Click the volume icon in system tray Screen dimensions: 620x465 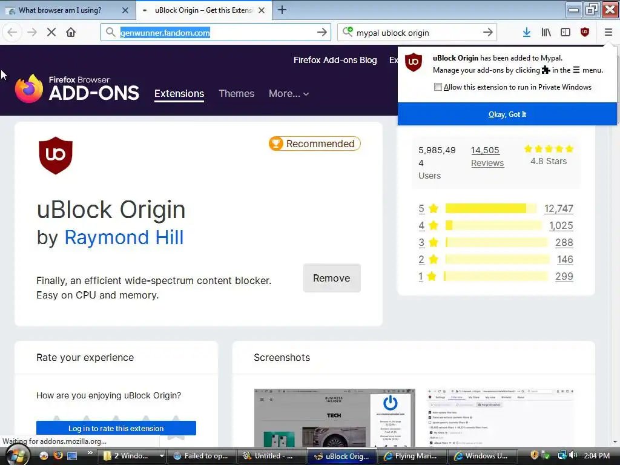pyautogui.click(x=574, y=455)
